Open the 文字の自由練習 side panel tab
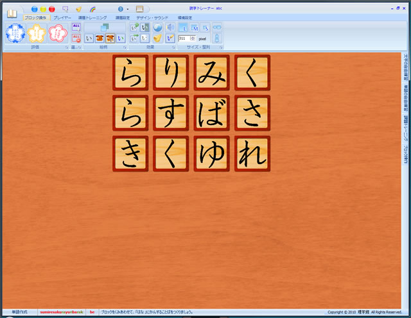 click(x=406, y=68)
